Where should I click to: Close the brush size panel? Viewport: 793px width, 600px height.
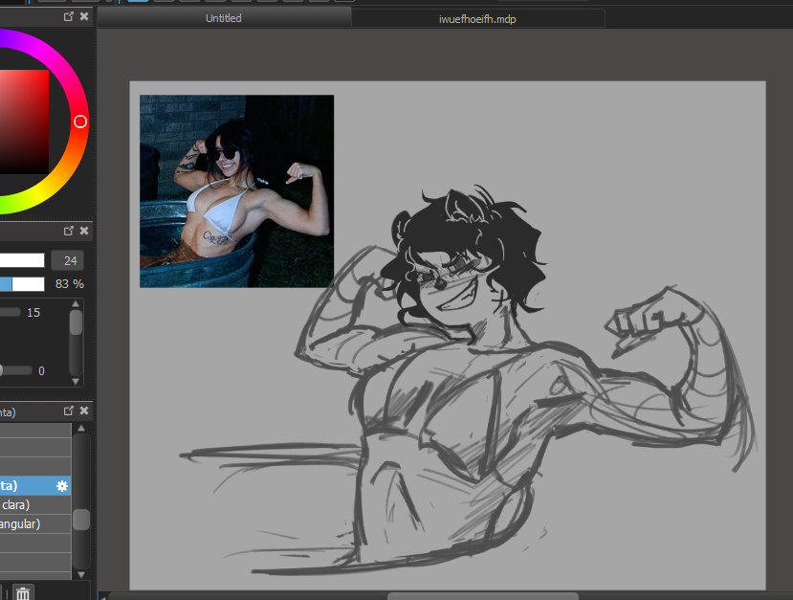pyautogui.click(x=84, y=231)
